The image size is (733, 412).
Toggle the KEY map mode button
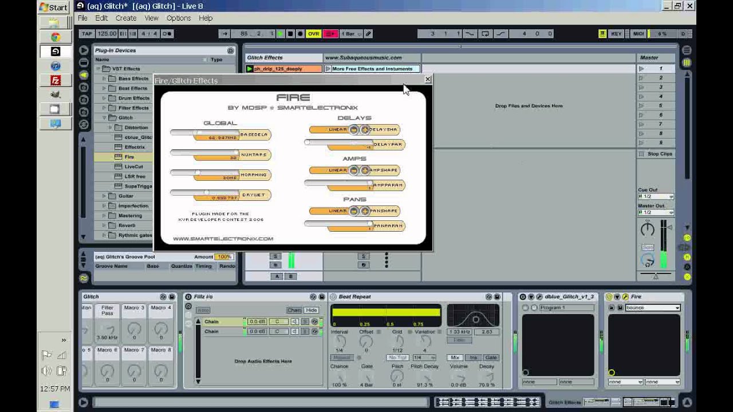coord(616,34)
